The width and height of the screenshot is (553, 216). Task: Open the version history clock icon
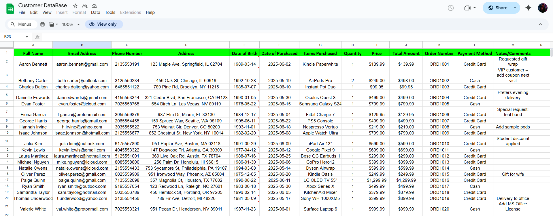click(451, 8)
